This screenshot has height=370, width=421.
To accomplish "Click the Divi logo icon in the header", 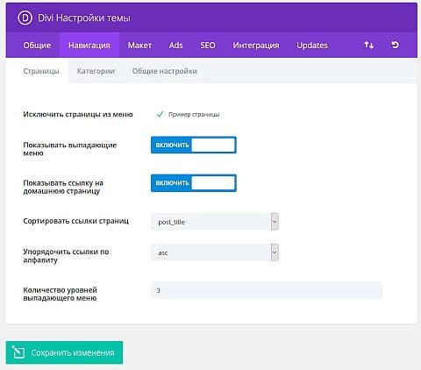I will click(x=25, y=18).
